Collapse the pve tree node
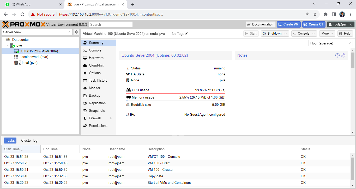This screenshot has width=356, height=189. point(8,45)
